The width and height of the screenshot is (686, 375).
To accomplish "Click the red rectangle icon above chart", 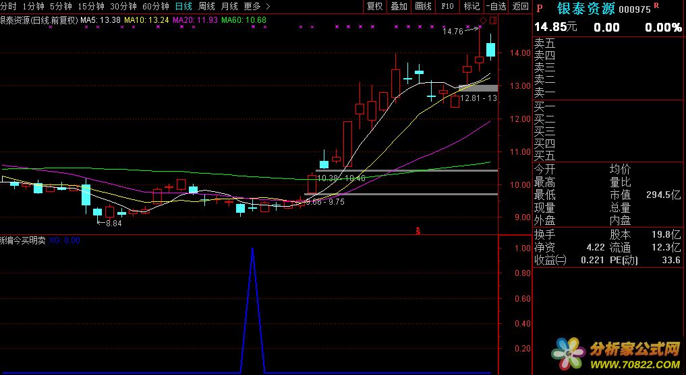I will point(493,20).
